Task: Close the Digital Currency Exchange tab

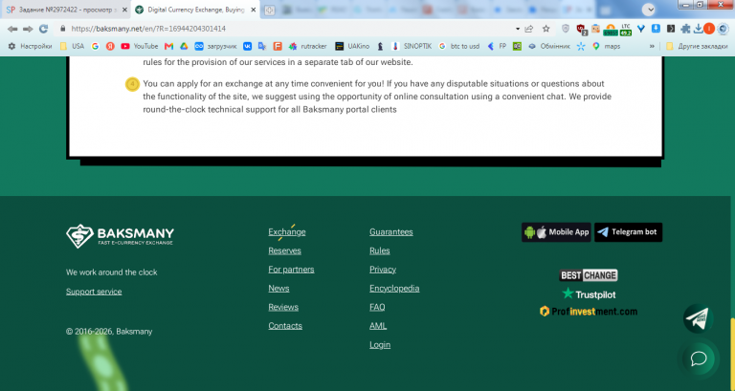Action: click(253, 10)
